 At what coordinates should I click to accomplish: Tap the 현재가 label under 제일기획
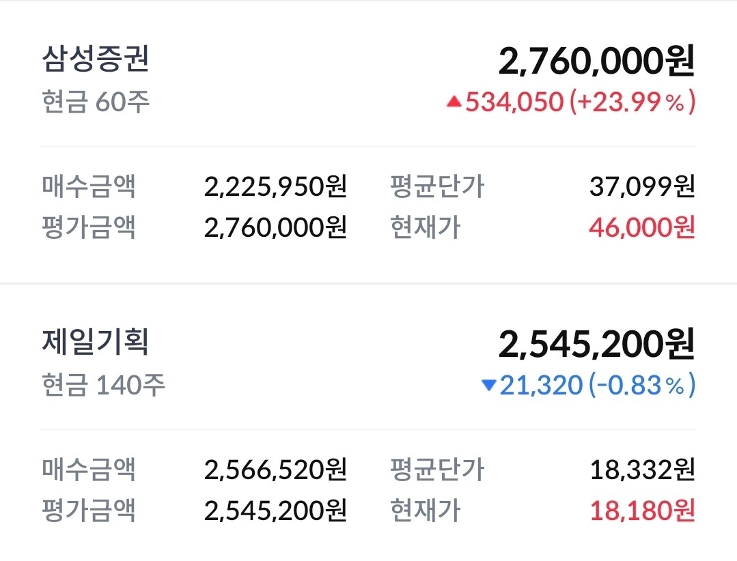tap(425, 510)
